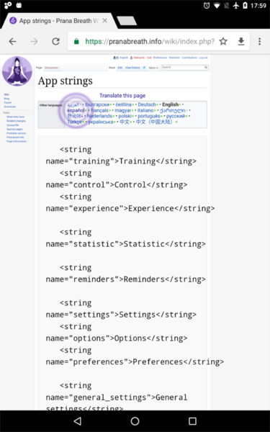
Task: Tap the Android home button
Action: [x=135, y=421]
